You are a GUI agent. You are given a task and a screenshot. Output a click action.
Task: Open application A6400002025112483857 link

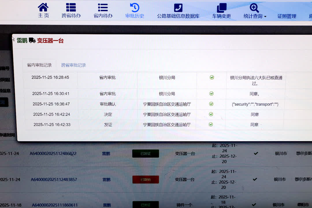pos(54,179)
